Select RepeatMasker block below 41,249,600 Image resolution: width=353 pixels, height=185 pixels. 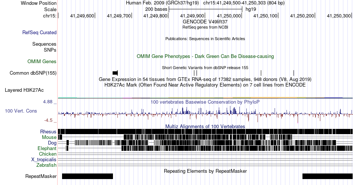tap(87, 176)
